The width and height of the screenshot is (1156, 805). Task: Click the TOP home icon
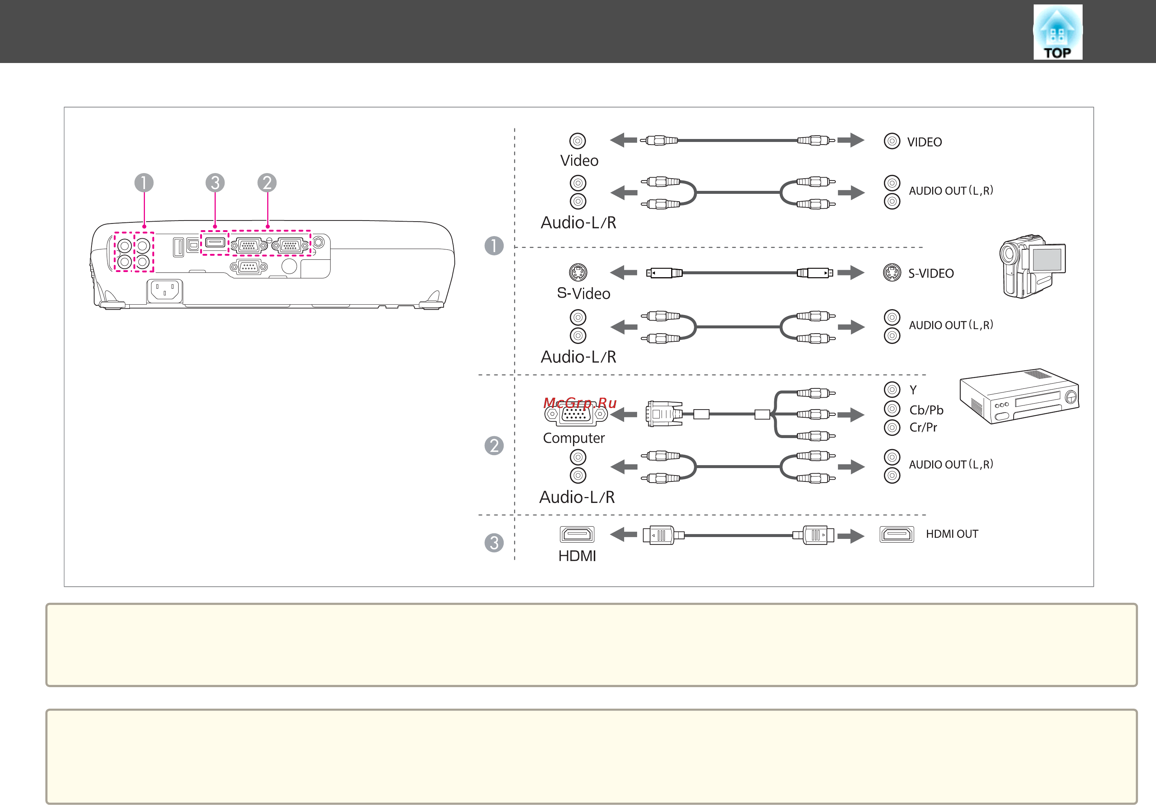coord(1057,32)
